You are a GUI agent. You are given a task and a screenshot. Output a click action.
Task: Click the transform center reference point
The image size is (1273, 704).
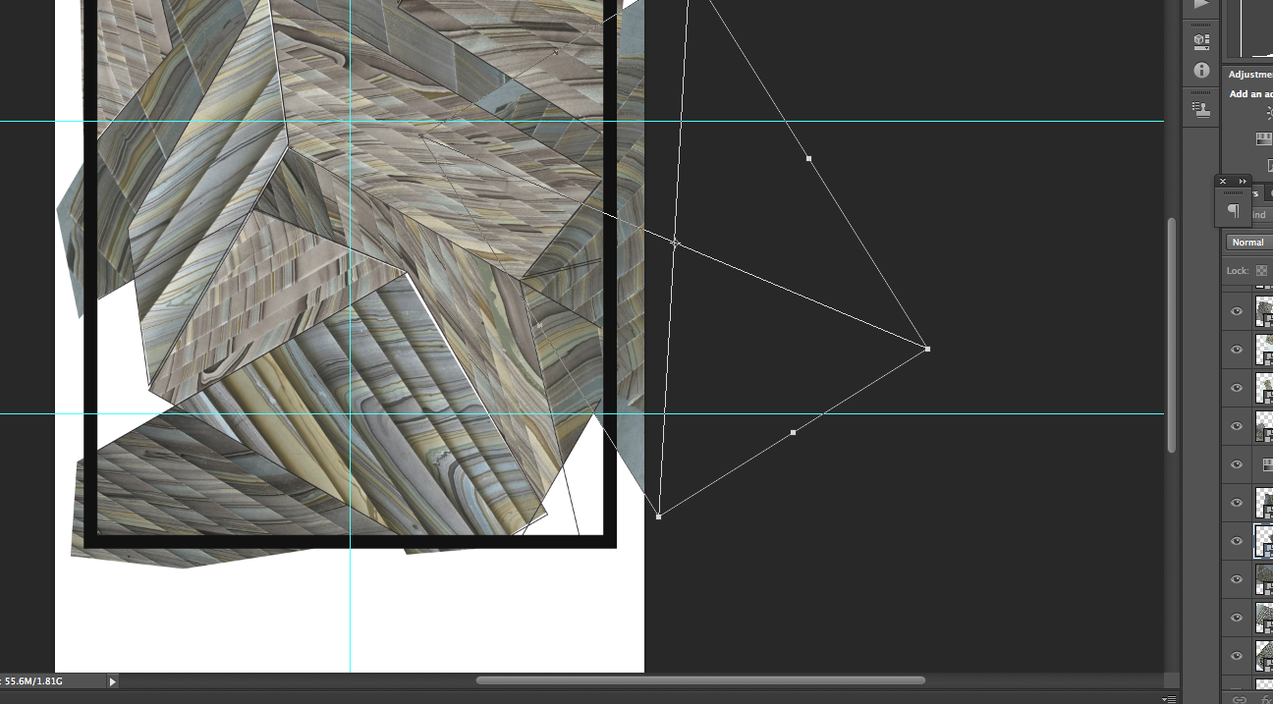pos(675,243)
